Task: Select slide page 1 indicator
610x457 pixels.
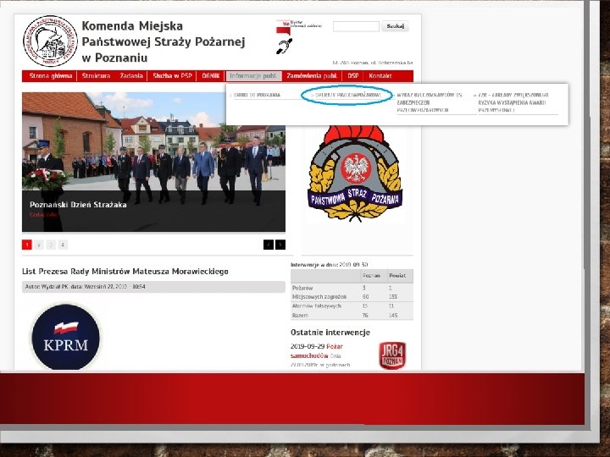Action: point(27,245)
